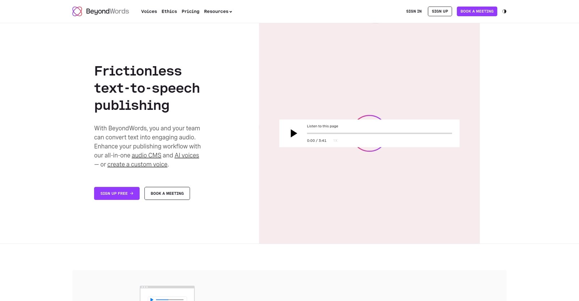Play the Listen to this page audio
579x301 pixels.
click(293, 133)
